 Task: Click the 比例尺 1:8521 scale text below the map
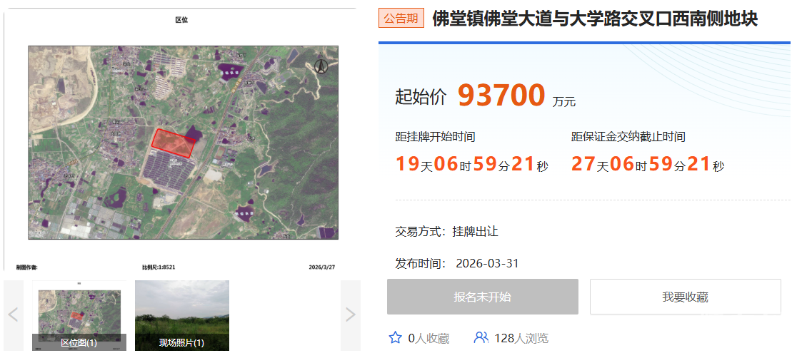[x=159, y=267]
